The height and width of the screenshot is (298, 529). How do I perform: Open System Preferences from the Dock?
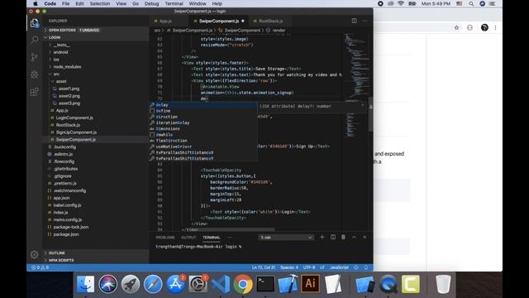198,284
